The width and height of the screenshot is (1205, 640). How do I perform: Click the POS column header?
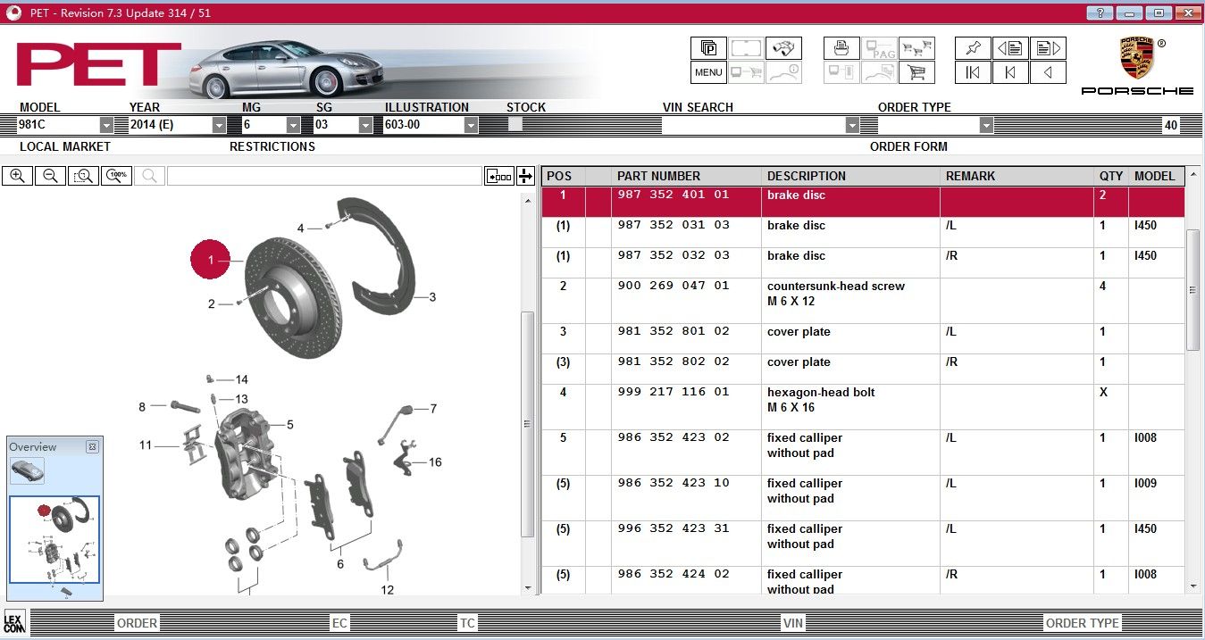564,176
